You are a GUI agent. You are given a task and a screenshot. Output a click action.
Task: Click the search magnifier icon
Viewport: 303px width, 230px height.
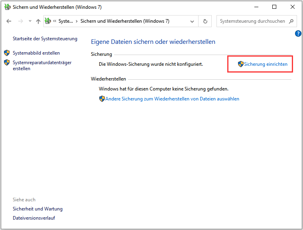[291, 21]
